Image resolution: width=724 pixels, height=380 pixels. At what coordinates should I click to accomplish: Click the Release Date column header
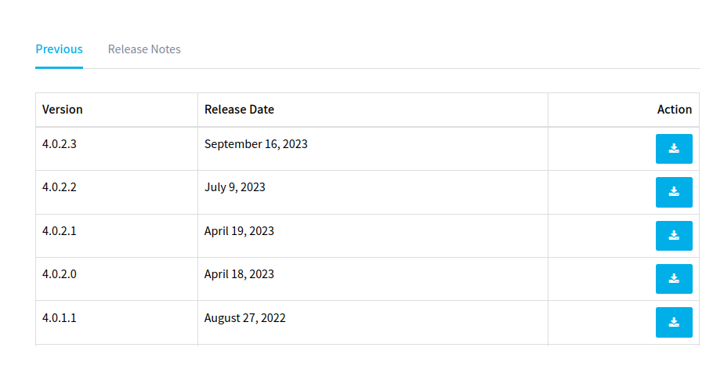239,110
